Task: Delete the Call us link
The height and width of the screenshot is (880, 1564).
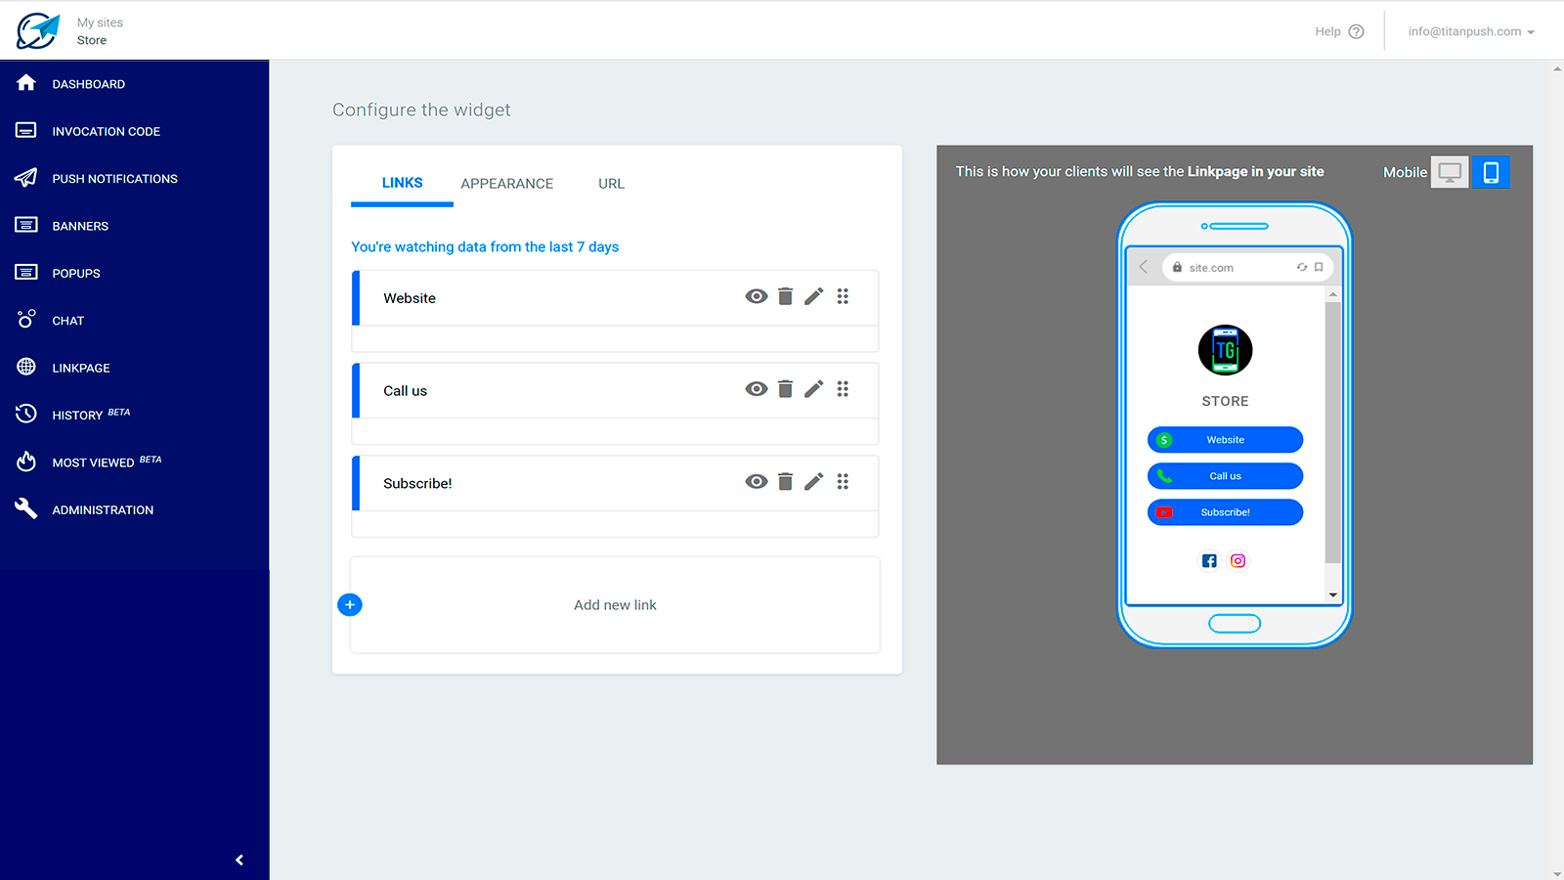Action: point(785,389)
